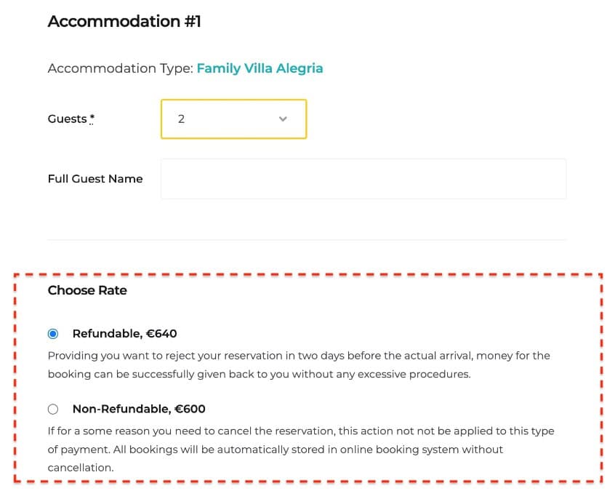
Task: Choose the Non-Refundable rate radio button
Action: point(53,409)
